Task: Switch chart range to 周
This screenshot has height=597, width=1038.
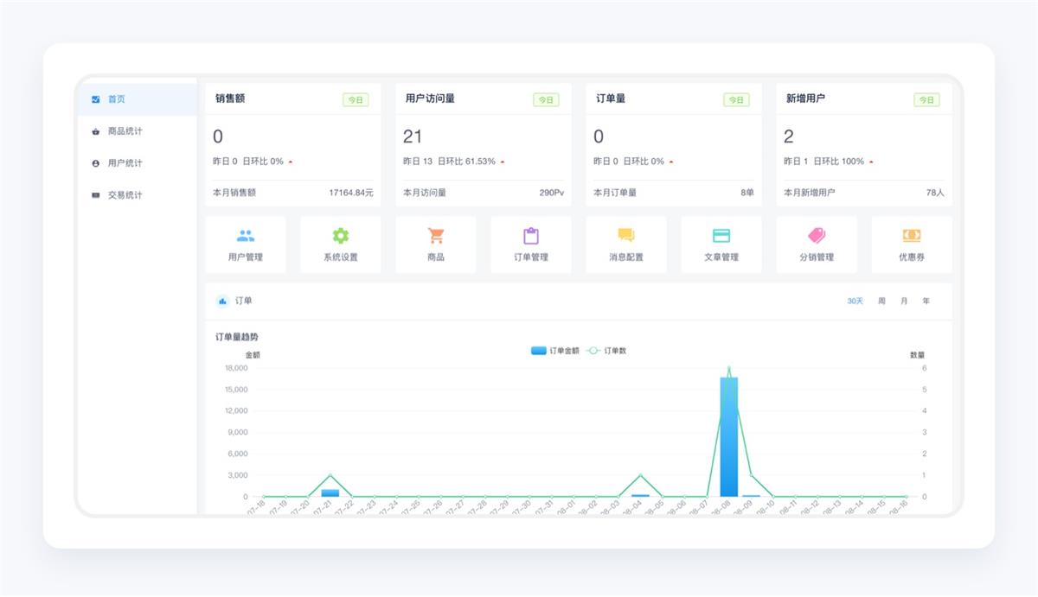Action: [x=881, y=301]
